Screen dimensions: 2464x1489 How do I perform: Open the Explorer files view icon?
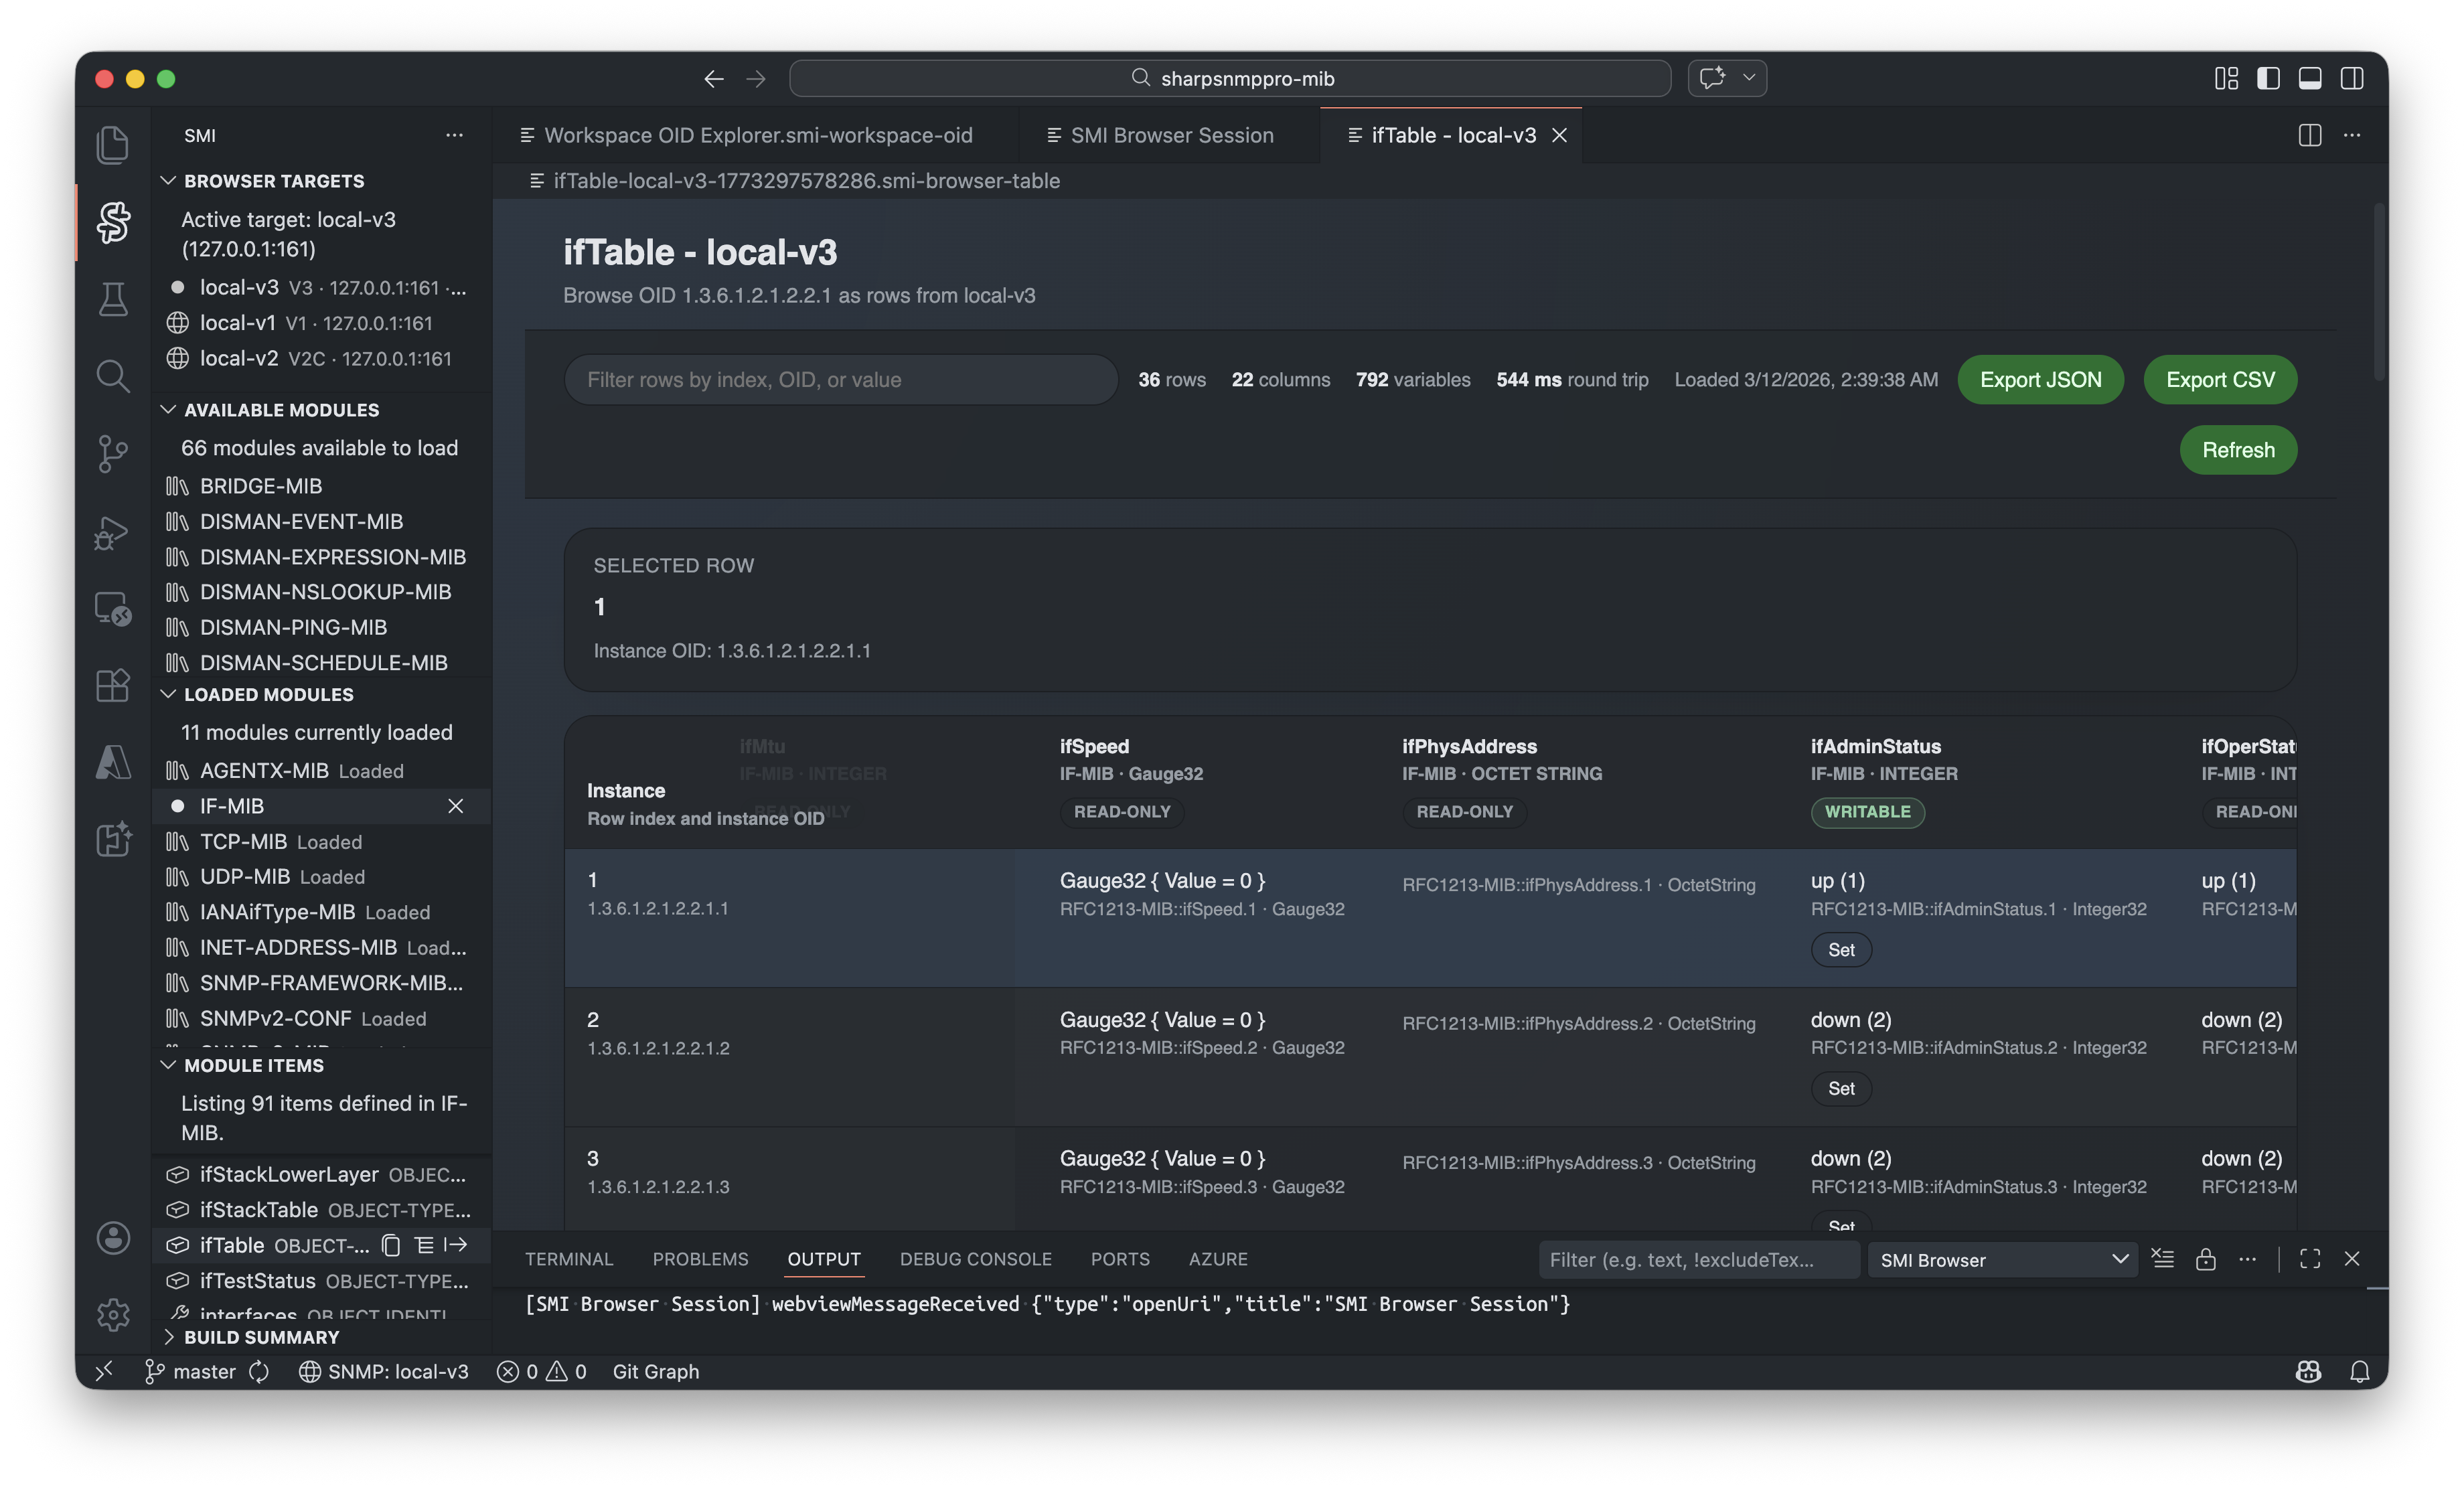point(113,145)
